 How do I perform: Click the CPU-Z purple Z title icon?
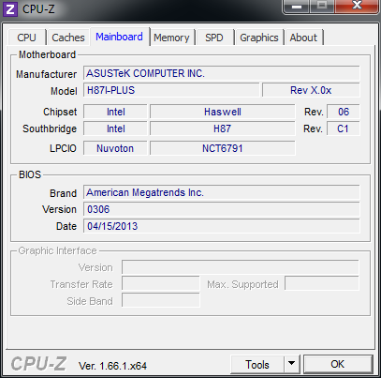[x=10, y=8]
